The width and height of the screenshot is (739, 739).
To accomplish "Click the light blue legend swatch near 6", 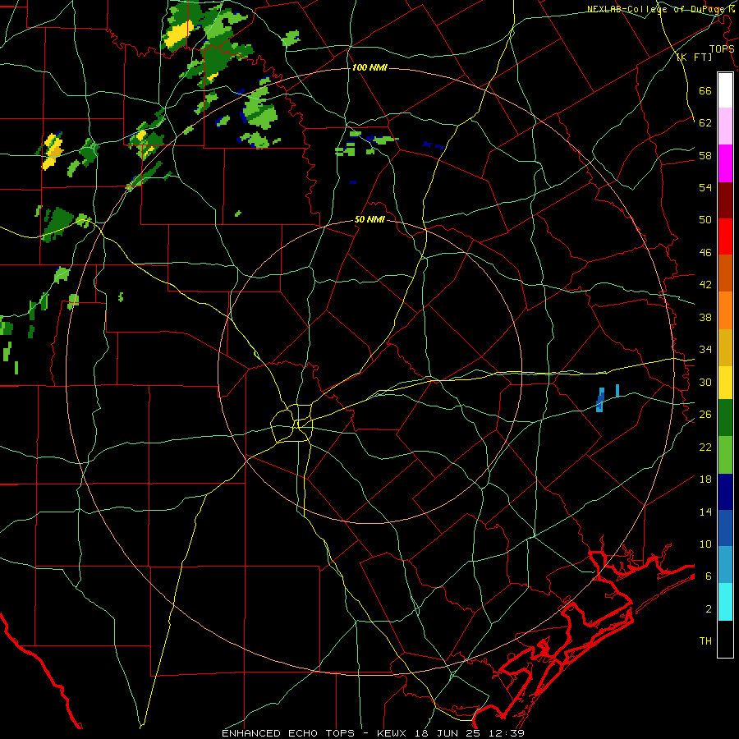I will click(x=725, y=565).
